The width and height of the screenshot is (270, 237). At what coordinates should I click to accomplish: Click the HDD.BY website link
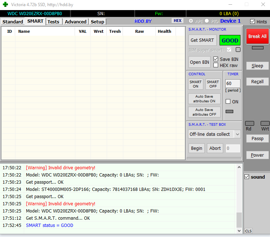(x=143, y=21)
